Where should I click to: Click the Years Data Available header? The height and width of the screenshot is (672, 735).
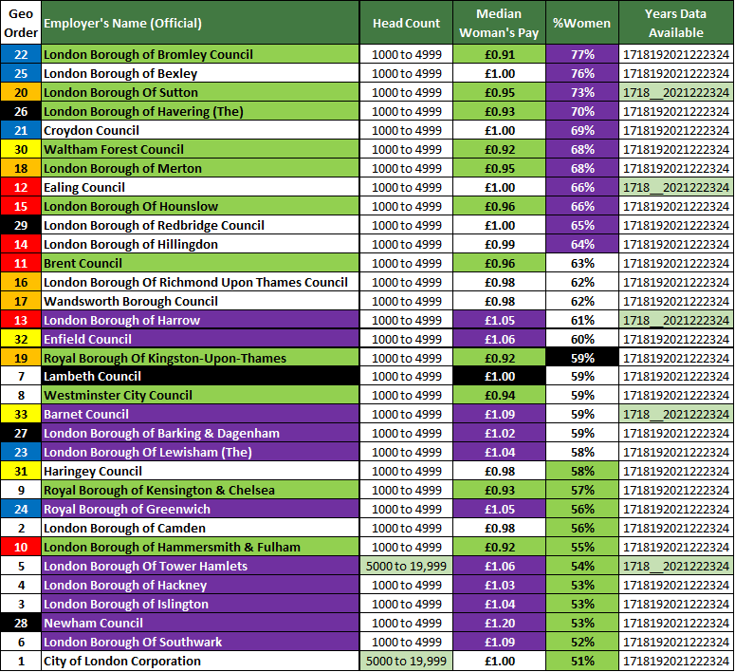pos(675,23)
